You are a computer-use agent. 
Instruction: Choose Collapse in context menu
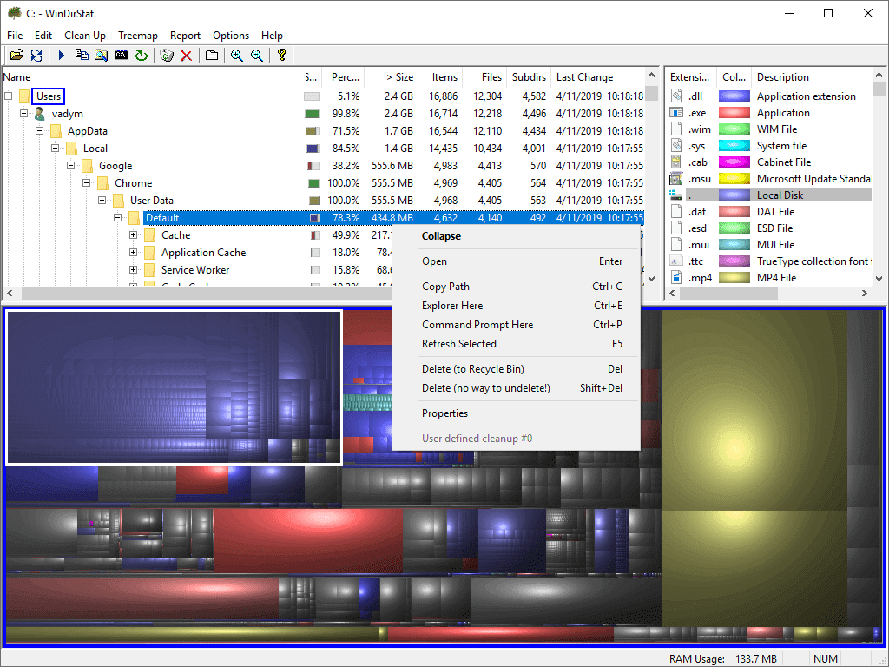[x=517, y=236]
